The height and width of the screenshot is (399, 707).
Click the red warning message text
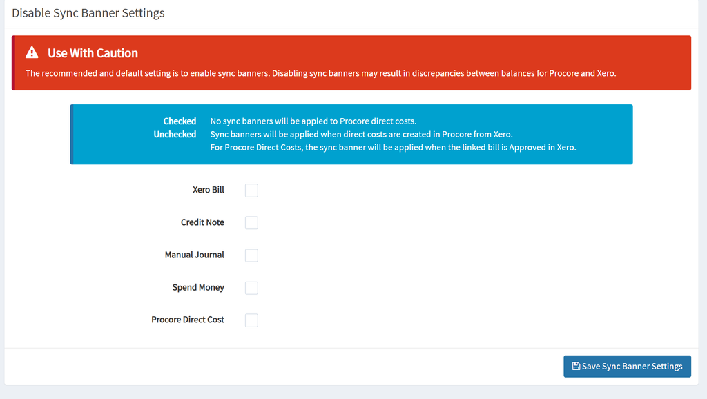click(320, 73)
